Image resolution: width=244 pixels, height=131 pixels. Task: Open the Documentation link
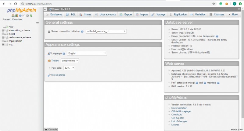click(x=179, y=108)
